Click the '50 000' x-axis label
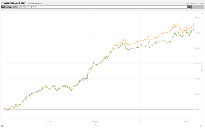Viewport: 205px width, 128px height. coord(49,122)
